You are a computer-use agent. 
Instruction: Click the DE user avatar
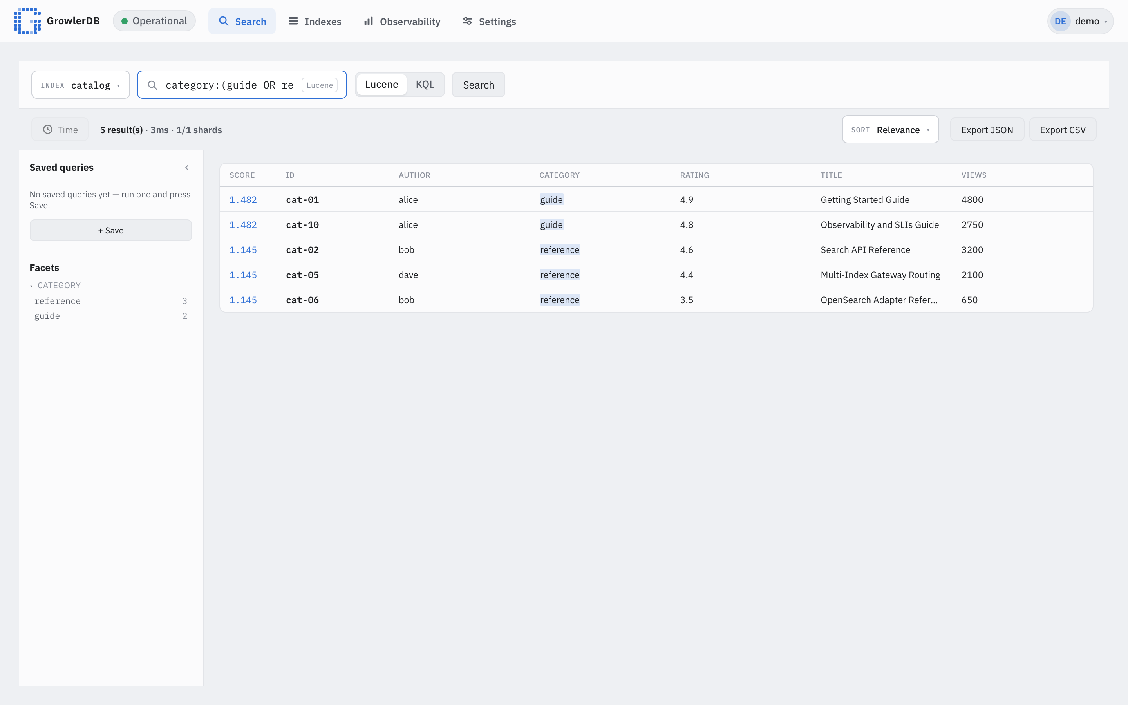click(x=1060, y=22)
